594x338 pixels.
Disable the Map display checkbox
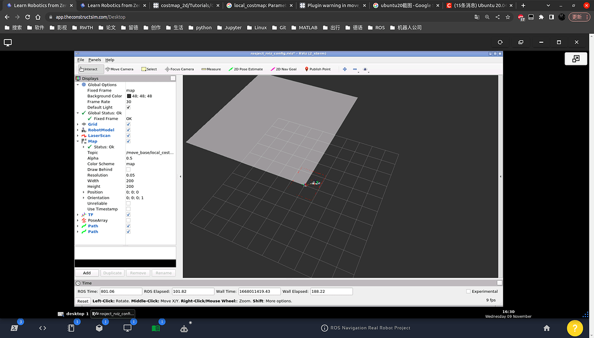pyautogui.click(x=128, y=141)
